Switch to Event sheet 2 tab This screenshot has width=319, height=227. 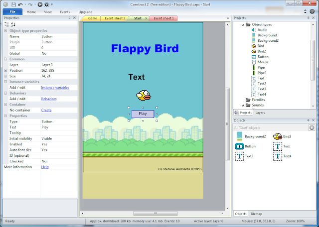[x=115, y=18]
